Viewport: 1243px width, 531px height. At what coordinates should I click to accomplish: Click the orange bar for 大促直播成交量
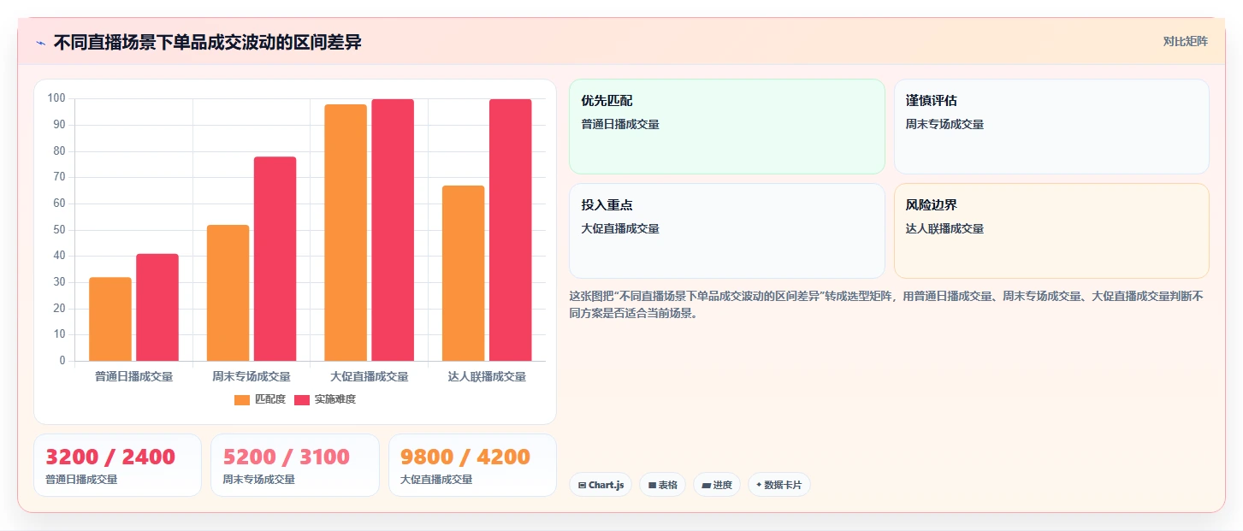[346, 233]
